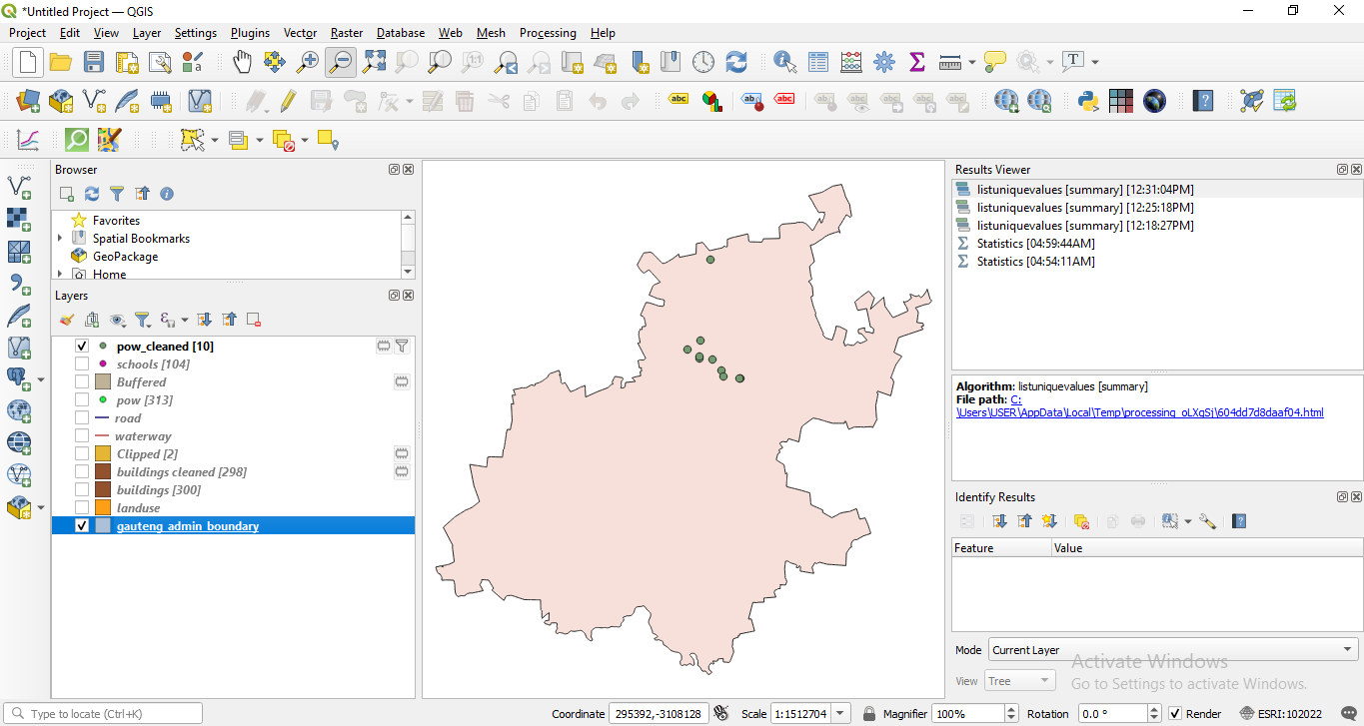Click Expand Tree icon in Identify Results
Image resolution: width=1364 pixels, height=726 pixels.
tap(1000, 521)
